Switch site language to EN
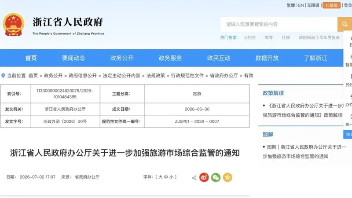The height and width of the screenshot is (198, 352). coord(301,5)
